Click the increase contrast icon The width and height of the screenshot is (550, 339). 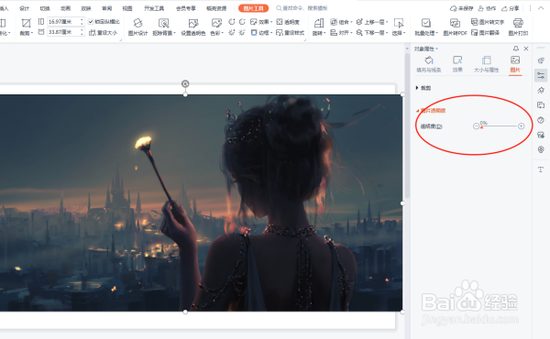[x=232, y=22]
